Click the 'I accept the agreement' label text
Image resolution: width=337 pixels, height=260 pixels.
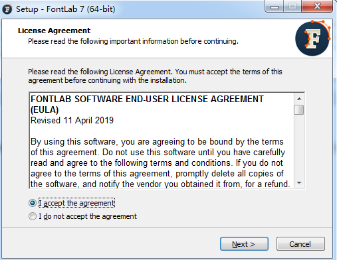76,203
